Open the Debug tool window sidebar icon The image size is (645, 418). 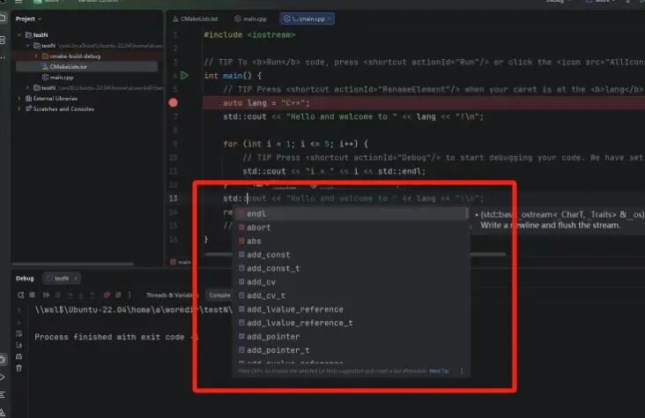coord(3,360)
